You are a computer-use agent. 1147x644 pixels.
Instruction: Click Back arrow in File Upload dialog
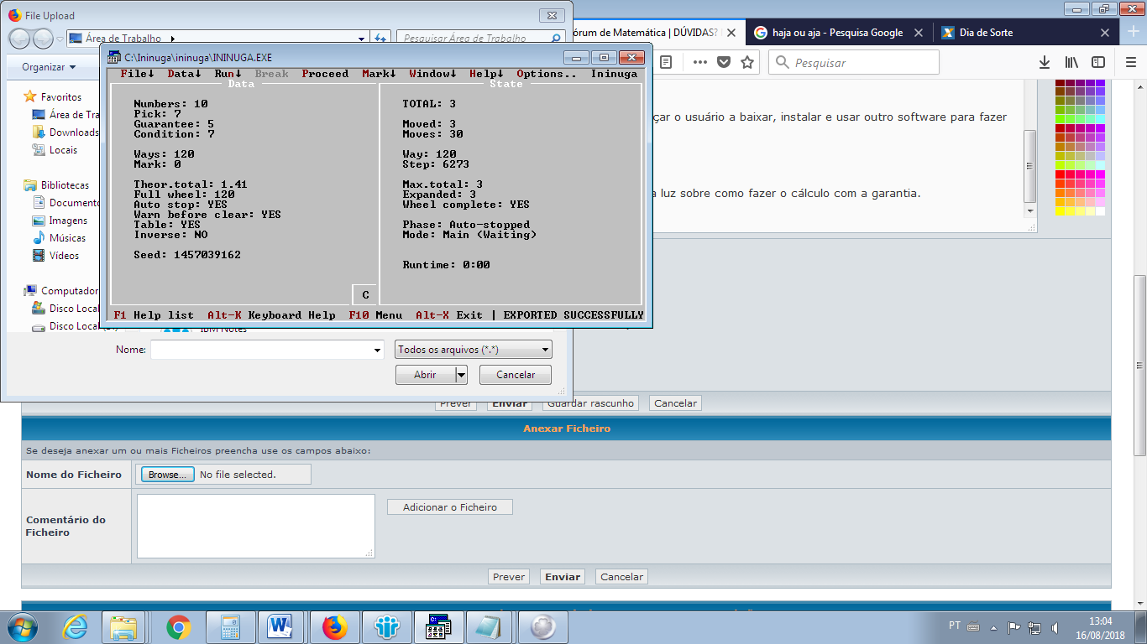click(20, 39)
